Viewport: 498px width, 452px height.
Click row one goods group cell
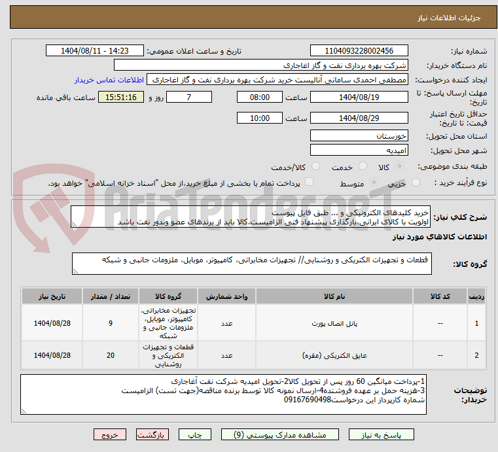coord(168,323)
